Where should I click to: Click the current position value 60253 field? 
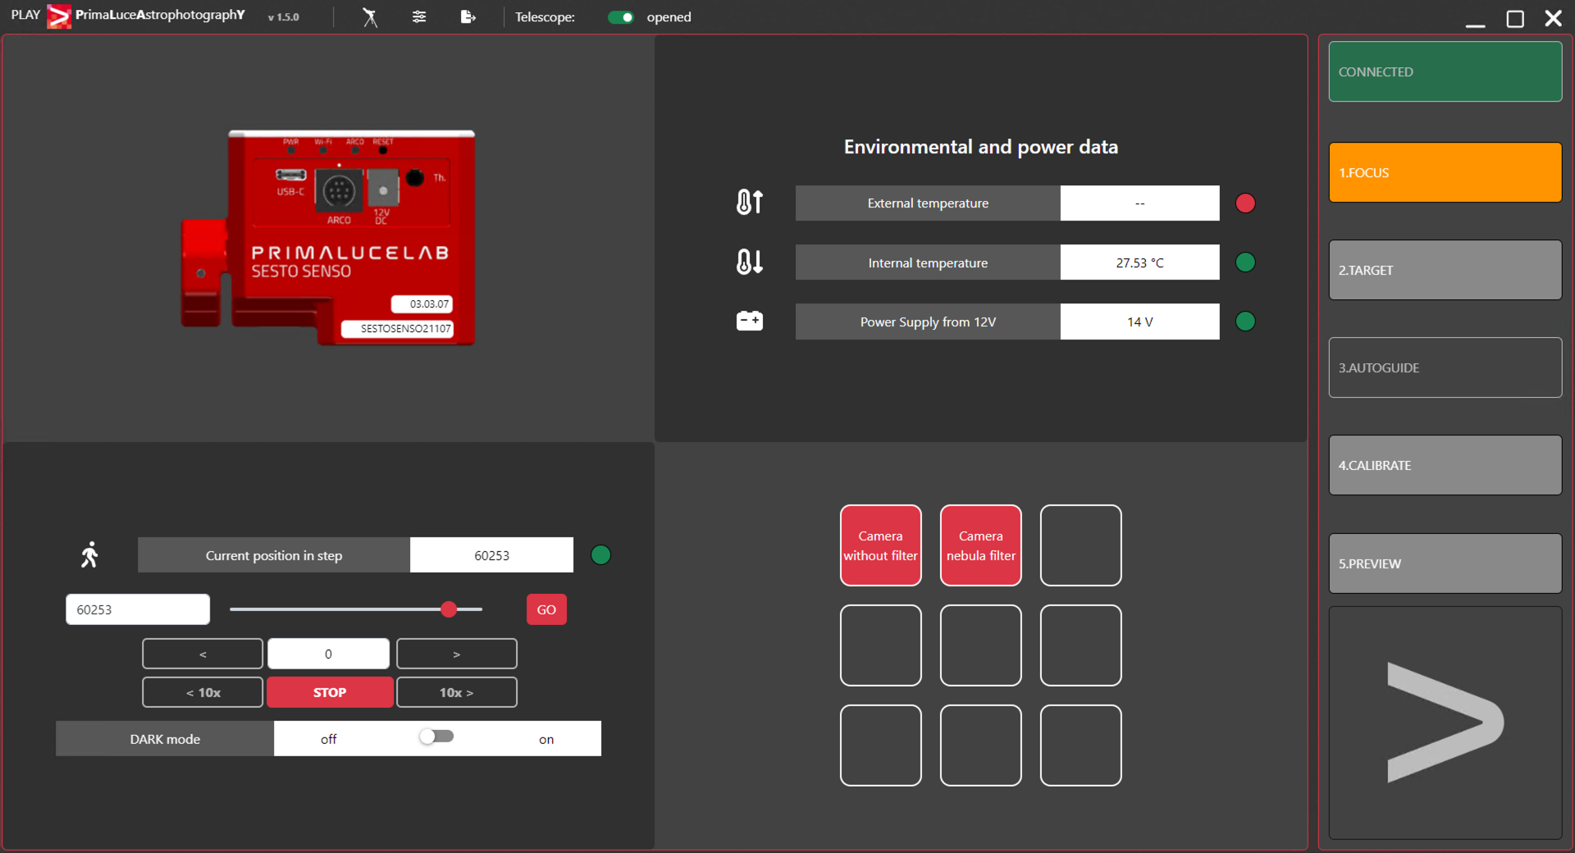[491, 555]
